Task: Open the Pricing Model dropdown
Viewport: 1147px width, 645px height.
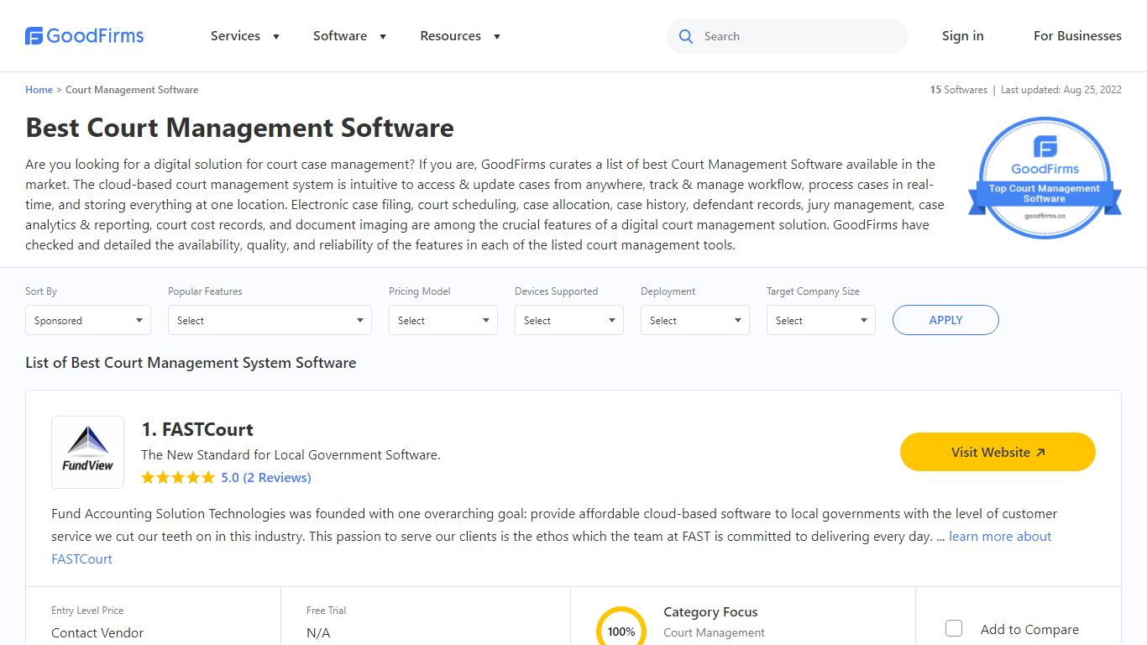Action: pyautogui.click(x=443, y=320)
